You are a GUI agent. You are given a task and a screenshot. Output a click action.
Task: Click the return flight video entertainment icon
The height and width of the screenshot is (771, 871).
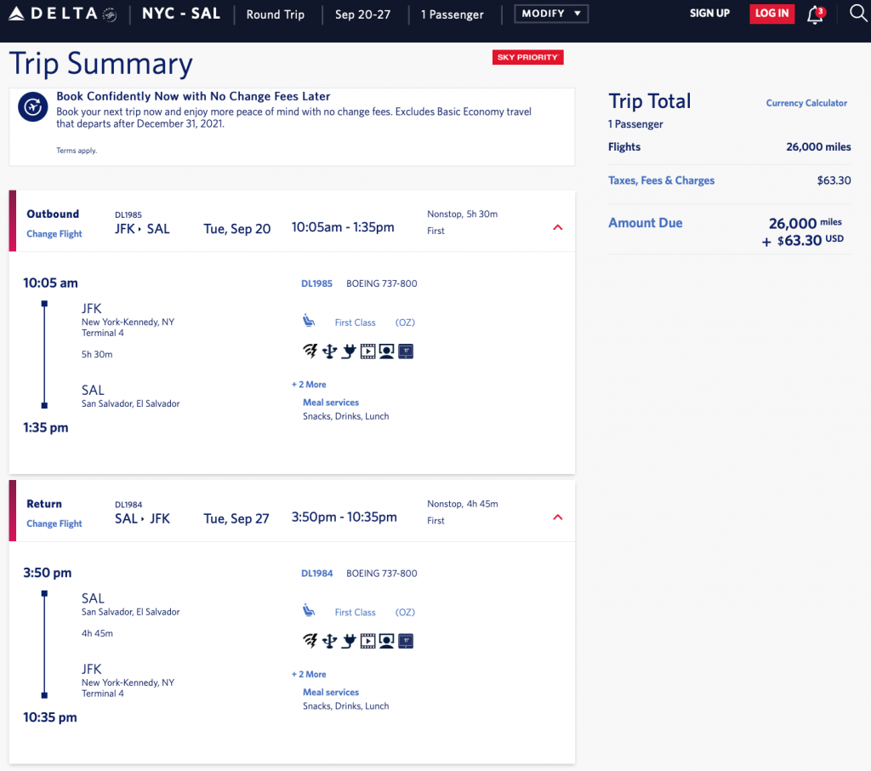(367, 641)
